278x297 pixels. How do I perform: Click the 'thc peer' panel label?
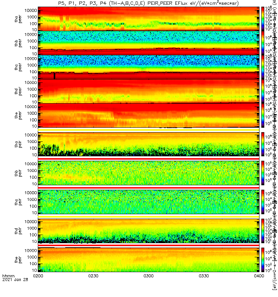[x=18, y=67]
